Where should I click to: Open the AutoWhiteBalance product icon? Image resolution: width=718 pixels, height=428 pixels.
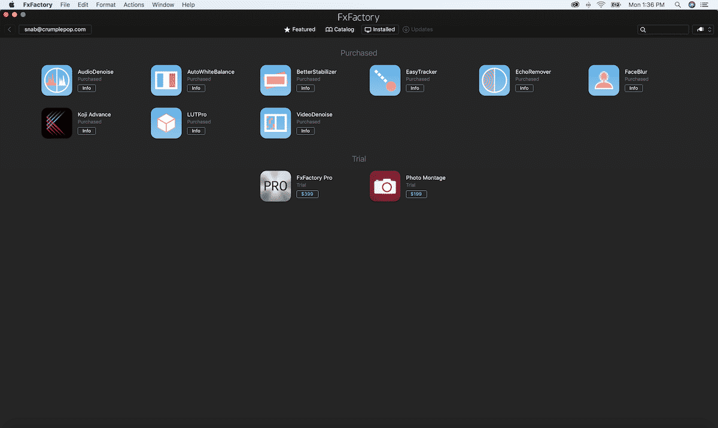pos(166,80)
